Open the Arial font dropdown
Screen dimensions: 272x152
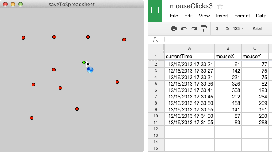258,28
